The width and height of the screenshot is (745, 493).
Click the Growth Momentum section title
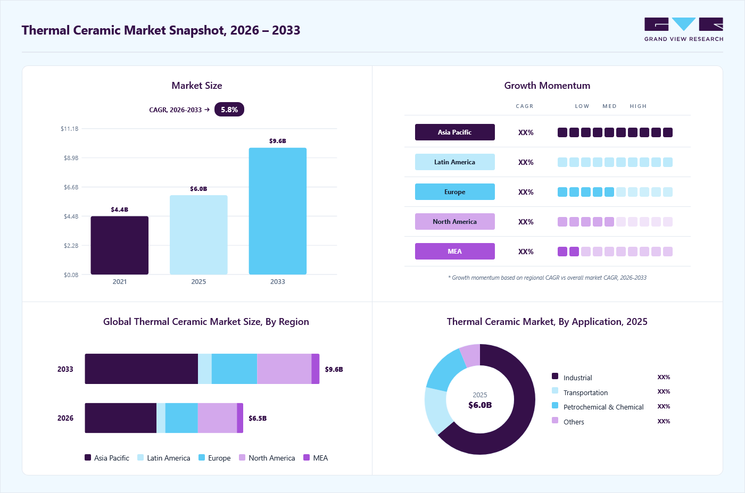tap(547, 86)
